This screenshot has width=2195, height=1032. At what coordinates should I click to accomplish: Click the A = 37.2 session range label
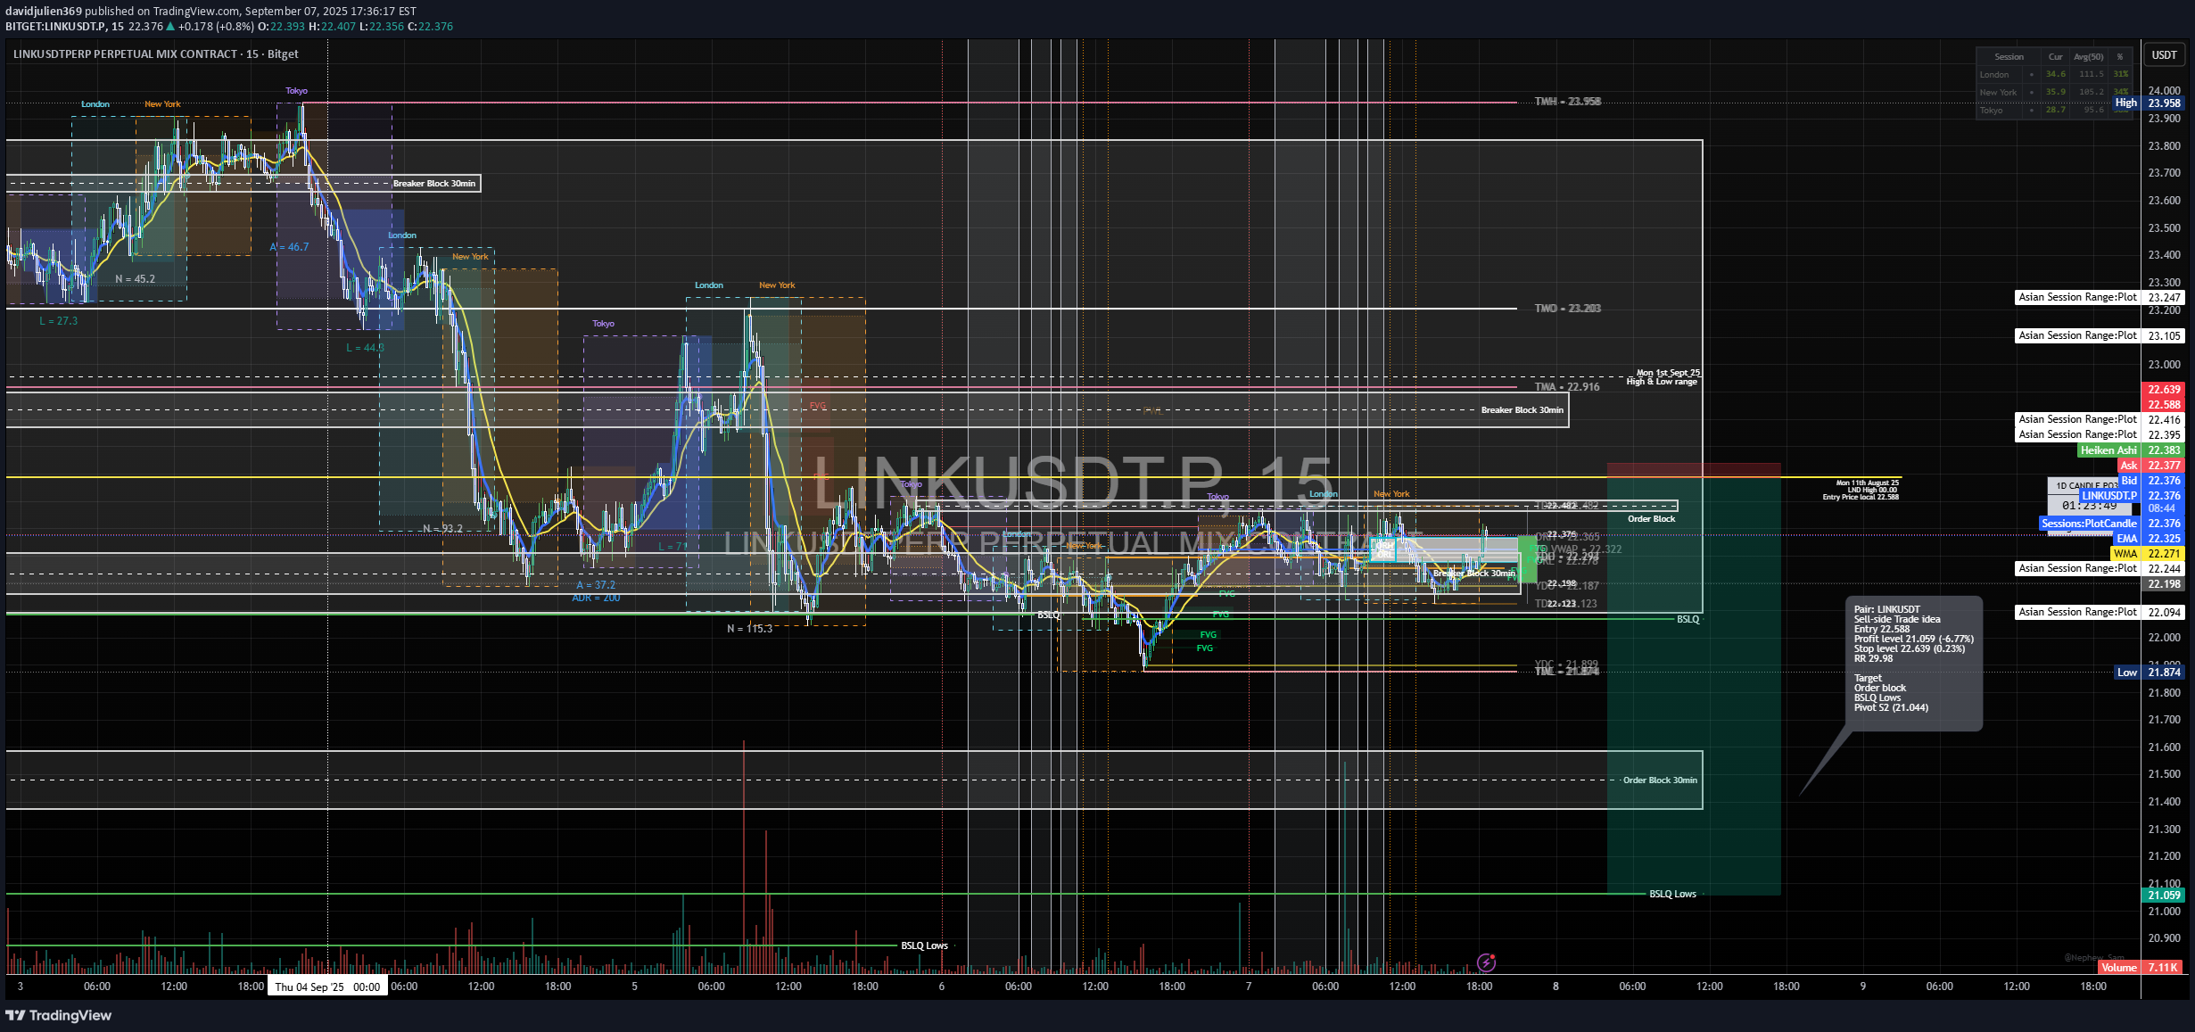pyautogui.click(x=596, y=585)
